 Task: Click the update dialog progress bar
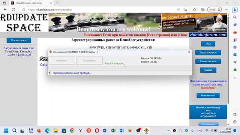tap(120, 68)
